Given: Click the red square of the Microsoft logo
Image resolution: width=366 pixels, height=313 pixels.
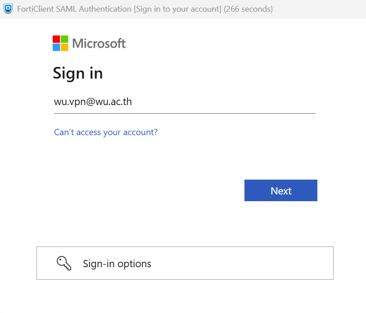Looking at the screenshot, I should click(x=56, y=39).
